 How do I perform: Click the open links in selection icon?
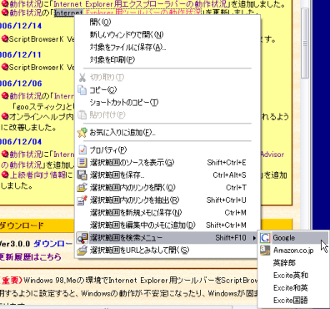[82, 187]
